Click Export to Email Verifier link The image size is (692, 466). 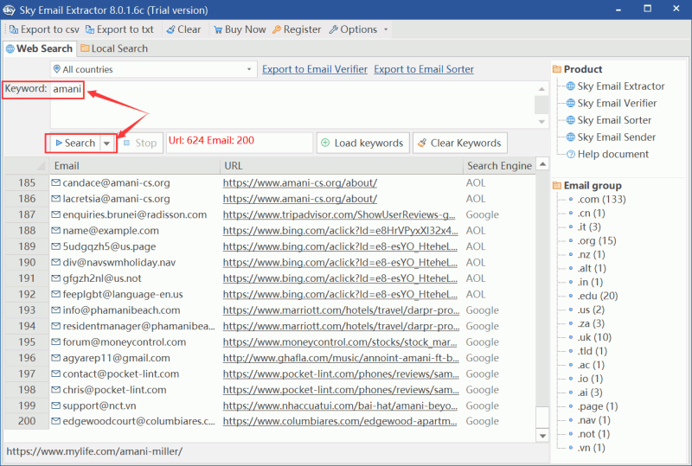click(x=315, y=69)
